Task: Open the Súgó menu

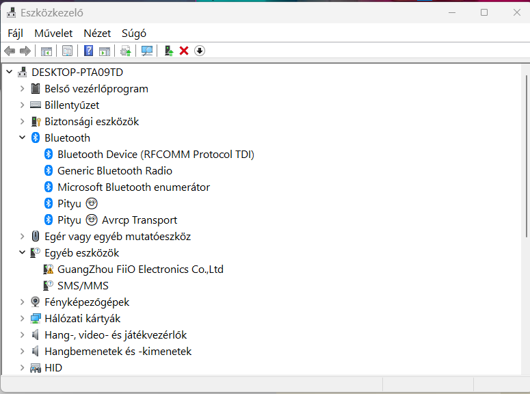Action: [x=134, y=33]
